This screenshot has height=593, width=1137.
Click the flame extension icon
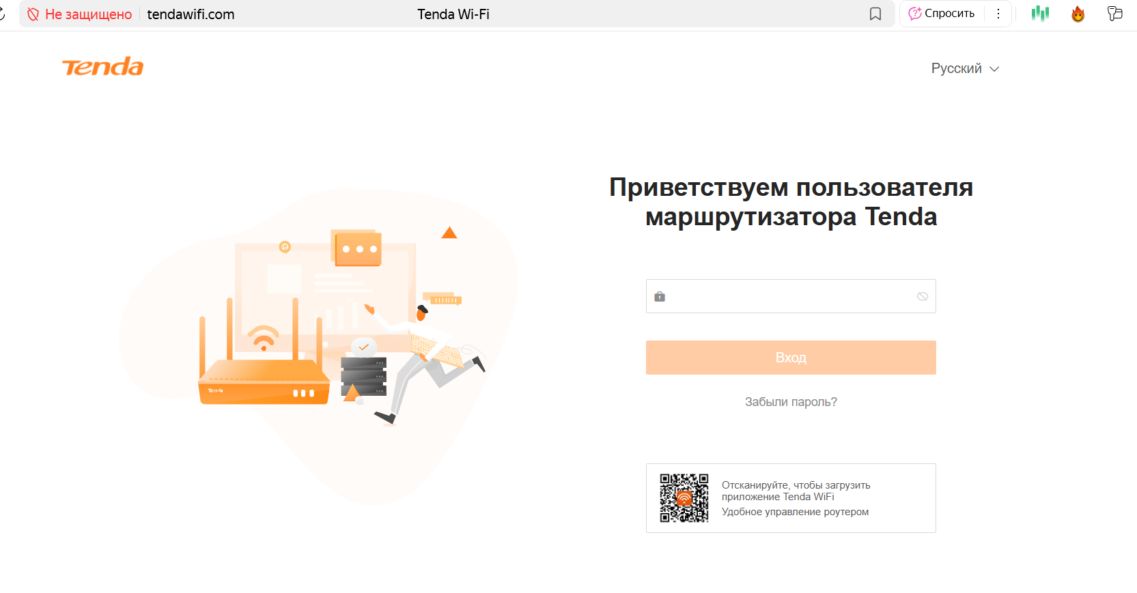(1078, 14)
